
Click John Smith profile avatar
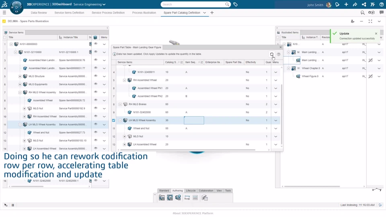329,5
